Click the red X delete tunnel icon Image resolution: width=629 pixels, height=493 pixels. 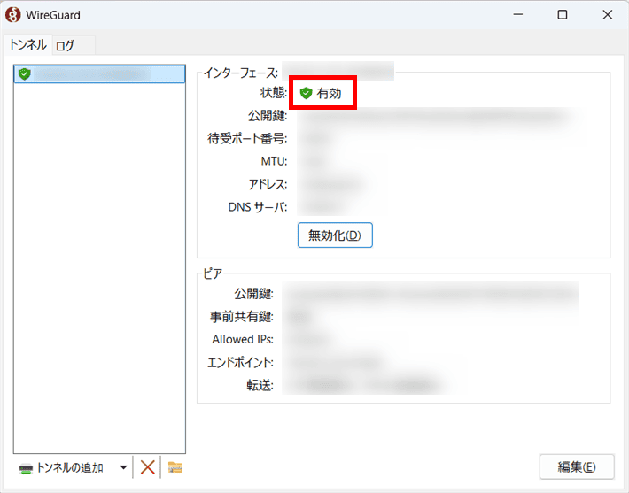click(x=148, y=467)
